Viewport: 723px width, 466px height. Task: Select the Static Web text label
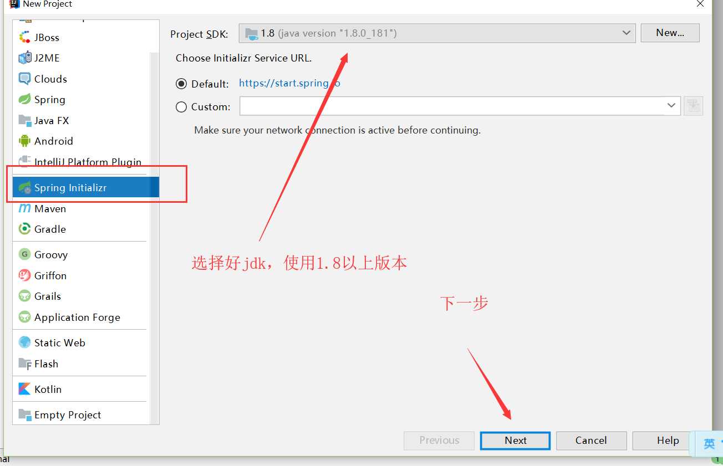pyautogui.click(x=60, y=343)
